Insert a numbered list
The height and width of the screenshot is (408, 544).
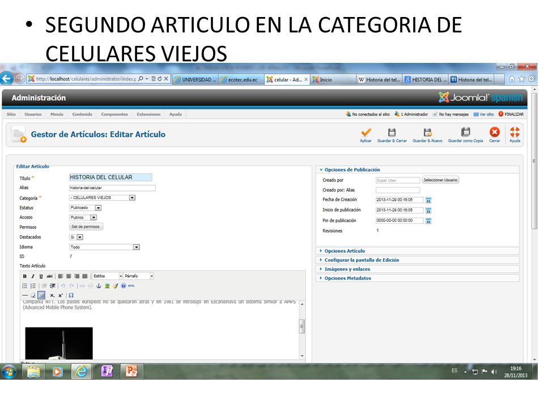pos(33,286)
